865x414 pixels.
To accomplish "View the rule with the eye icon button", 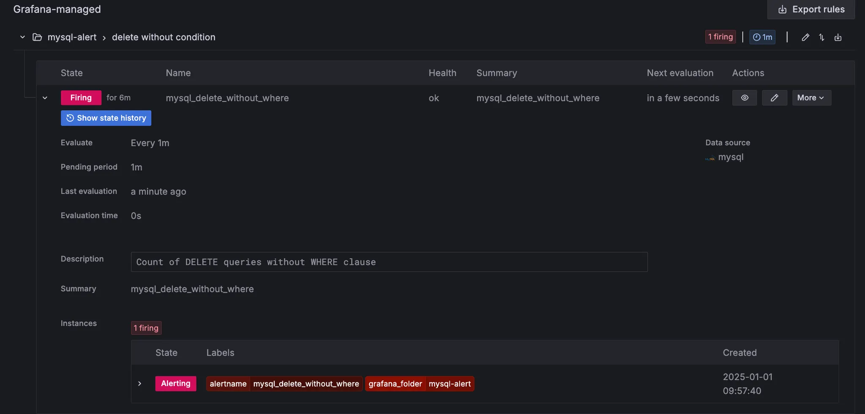I will pyautogui.click(x=745, y=97).
